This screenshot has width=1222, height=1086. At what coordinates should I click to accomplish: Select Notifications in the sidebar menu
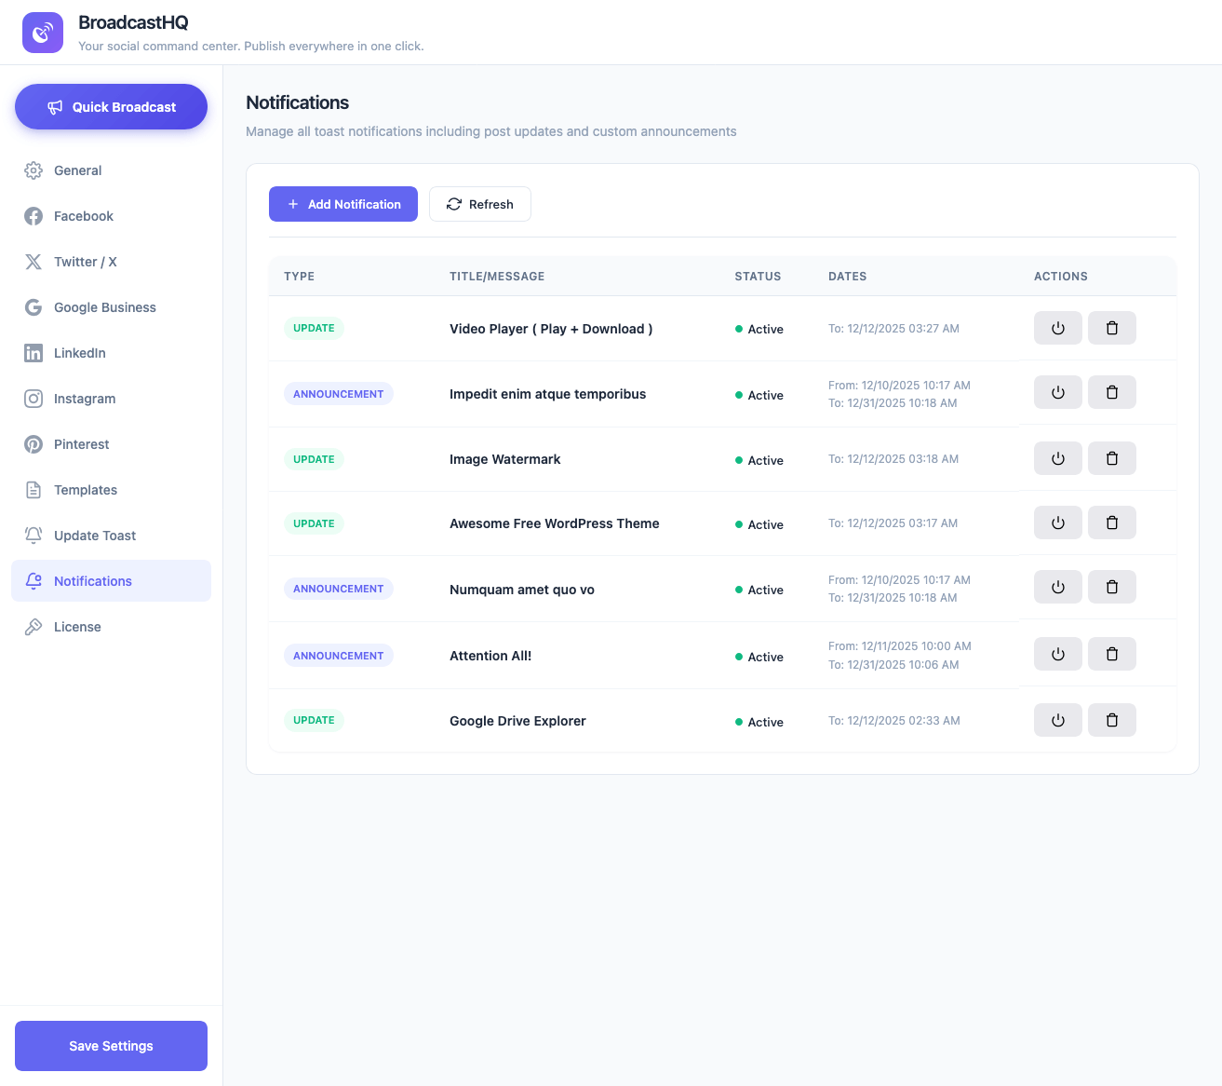pyautogui.click(x=93, y=580)
